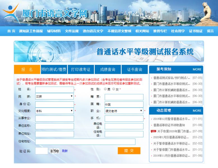Click the red NEW badge icon

153,131
